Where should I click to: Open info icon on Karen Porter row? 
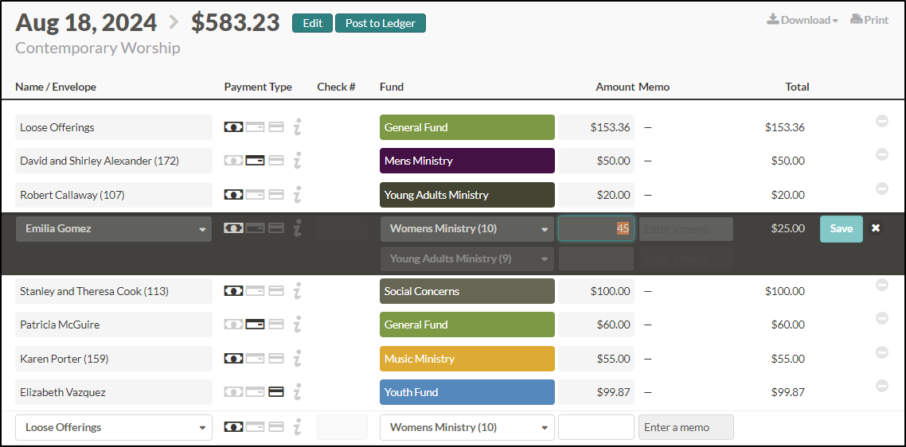coord(297,359)
